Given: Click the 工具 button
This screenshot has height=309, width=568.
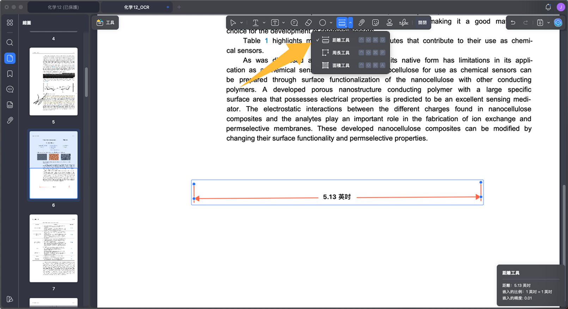Looking at the screenshot, I should point(105,23).
